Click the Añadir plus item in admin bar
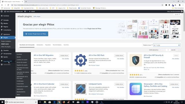Image resolution: width=185 pixels, height=104 pixels. pyautogui.click(x=32, y=12)
